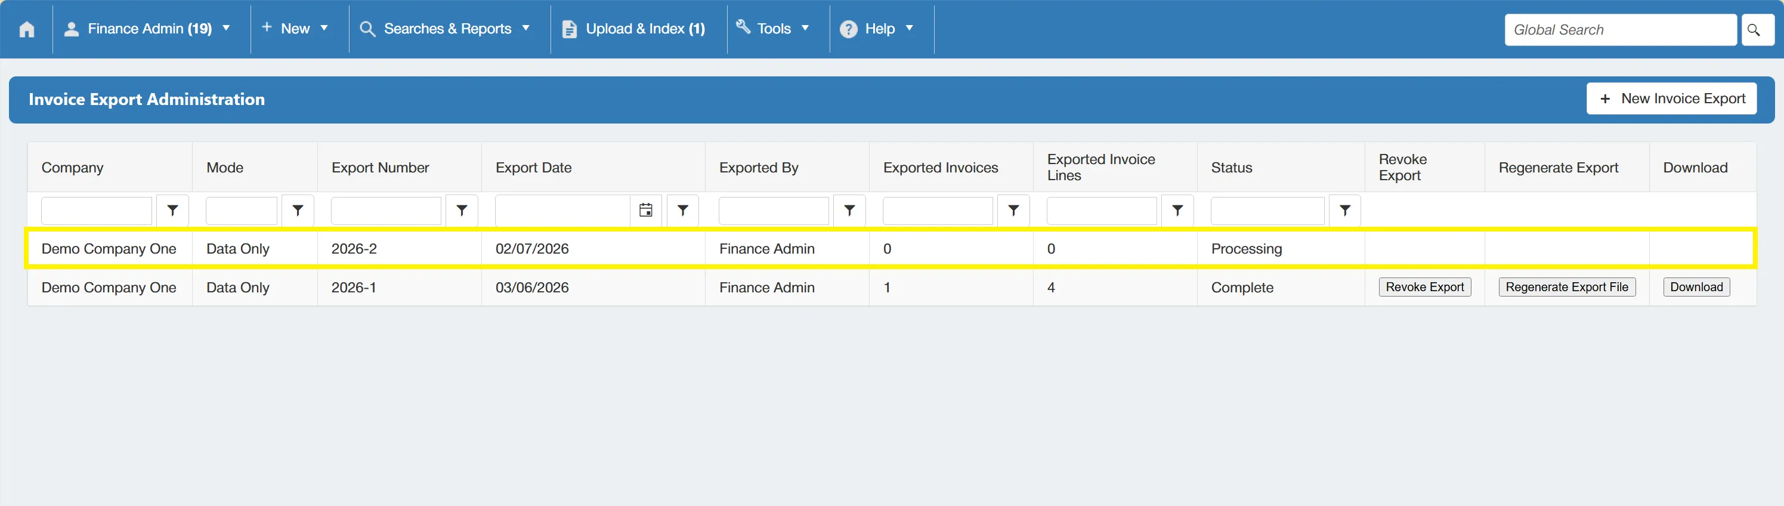
Task: Click Regenerate Export File button
Action: [1566, 288]
